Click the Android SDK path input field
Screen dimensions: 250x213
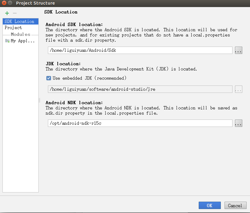[x=140, y=51]
